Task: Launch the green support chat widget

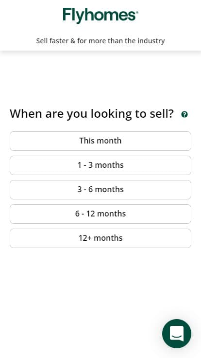Action: (x=177, y=334)
